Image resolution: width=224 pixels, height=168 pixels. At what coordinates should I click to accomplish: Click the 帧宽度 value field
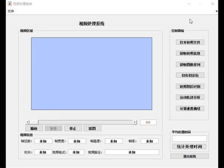tap(77, 141)
